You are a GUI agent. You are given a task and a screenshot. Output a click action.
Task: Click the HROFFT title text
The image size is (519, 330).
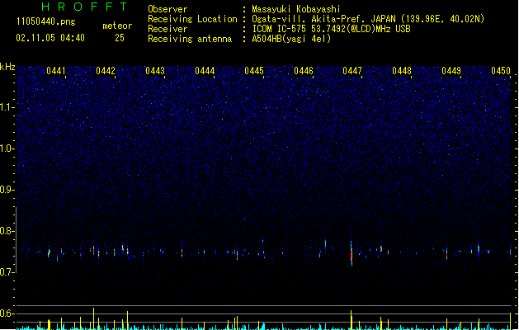(84, 7)
